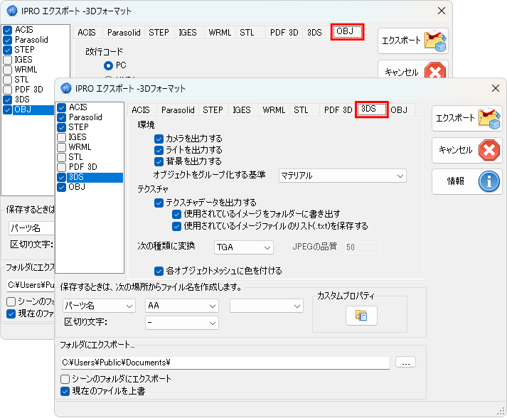Open the TGA image format dropdown
The image size is (507, 418).
[x=244, y=247]
